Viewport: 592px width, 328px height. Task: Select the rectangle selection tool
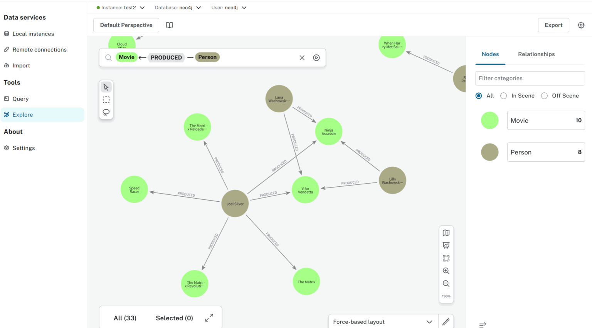(x=106, y=100)
